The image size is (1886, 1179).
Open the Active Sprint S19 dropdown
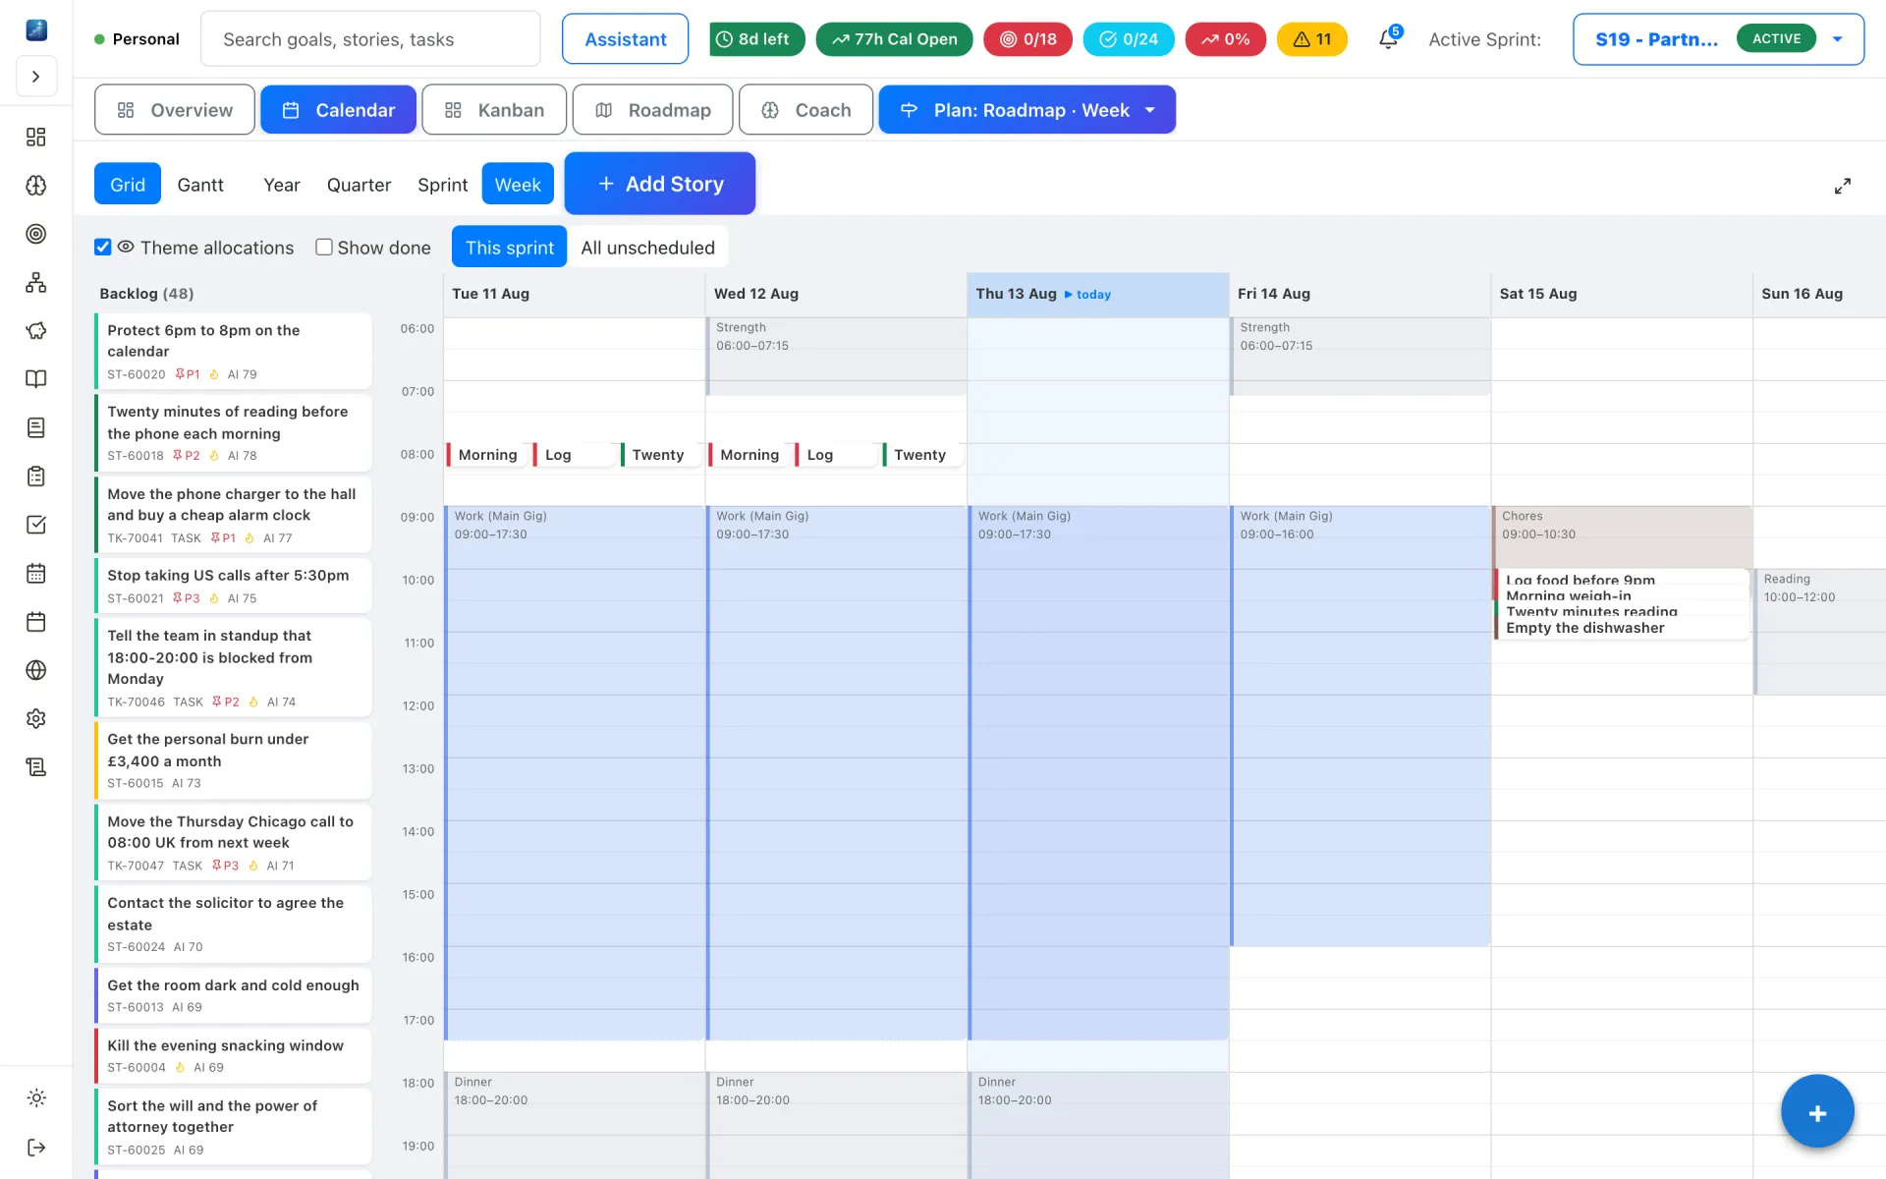click(x=1718, y=39)
